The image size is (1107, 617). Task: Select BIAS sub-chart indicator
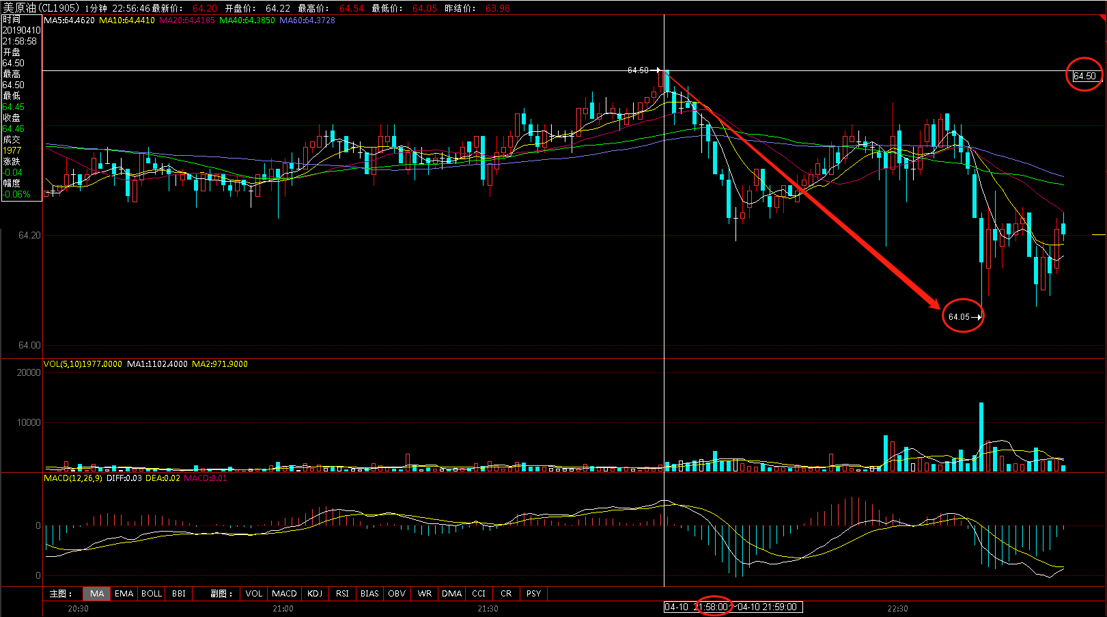point(369,594)
